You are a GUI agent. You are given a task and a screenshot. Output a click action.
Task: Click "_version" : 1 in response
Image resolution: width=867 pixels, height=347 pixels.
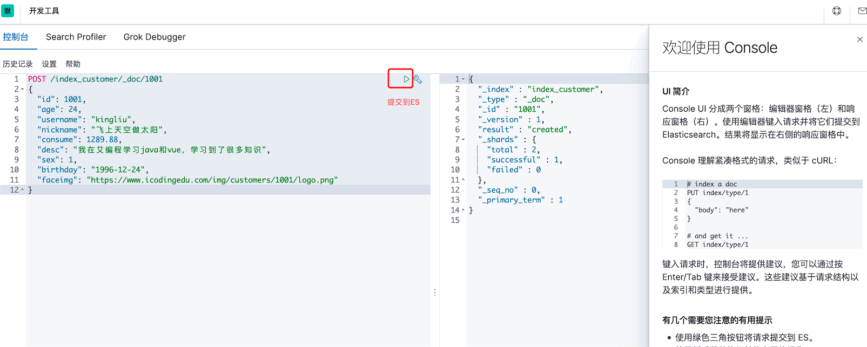point(511,119)
